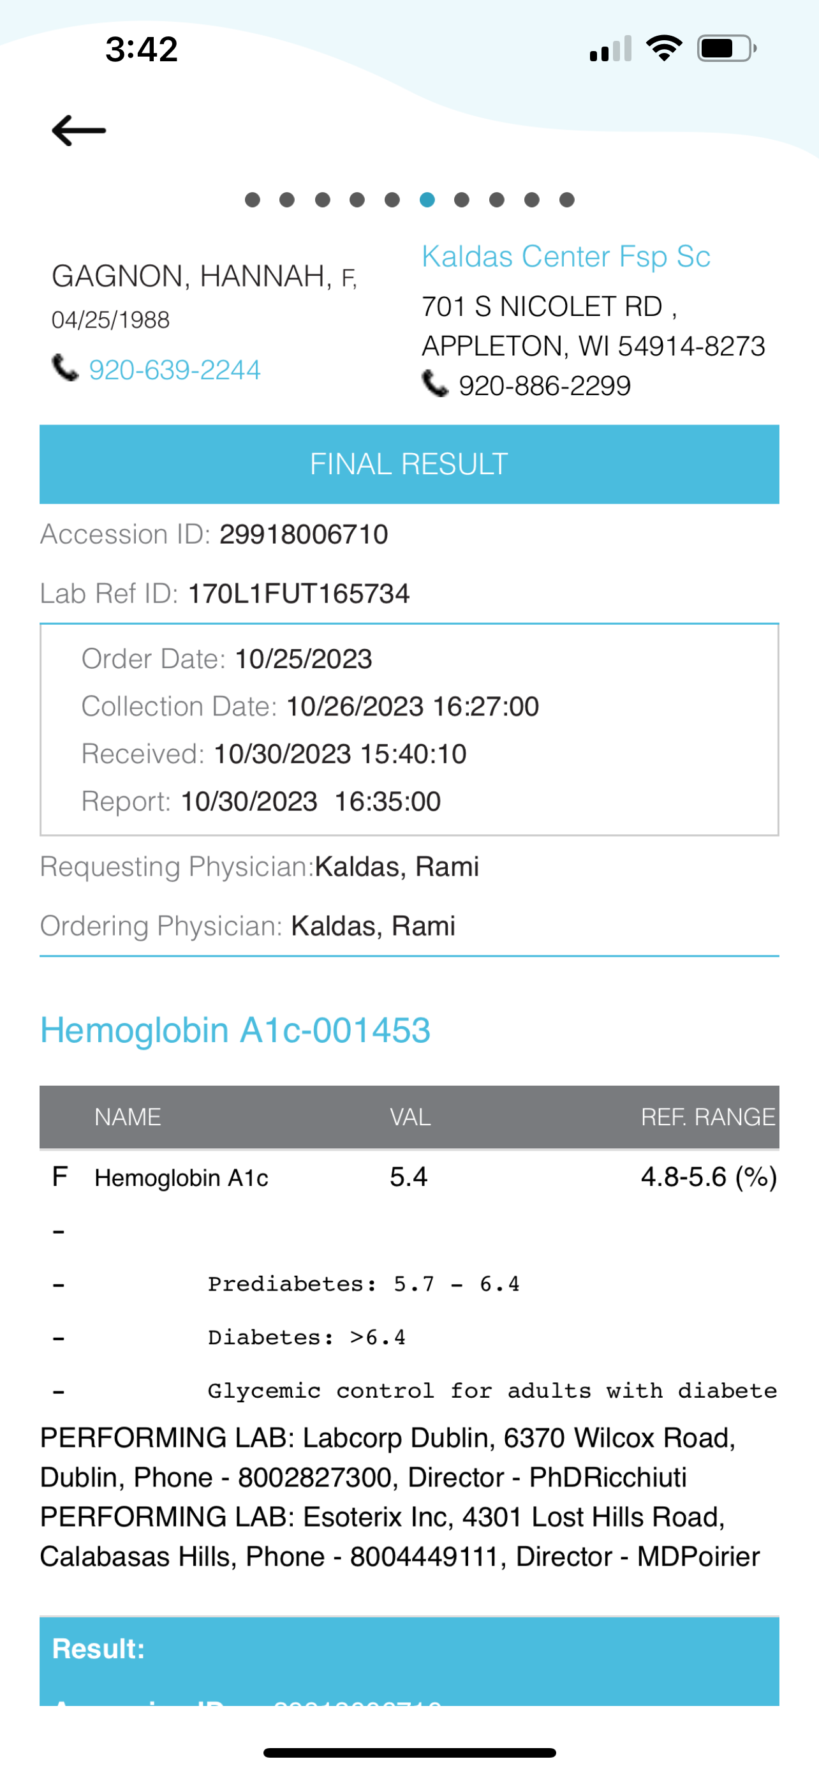Tap the battery status icon
The height and width of the screenshot is (1773, 819).
pyautogui.click(x=727, y=49)
